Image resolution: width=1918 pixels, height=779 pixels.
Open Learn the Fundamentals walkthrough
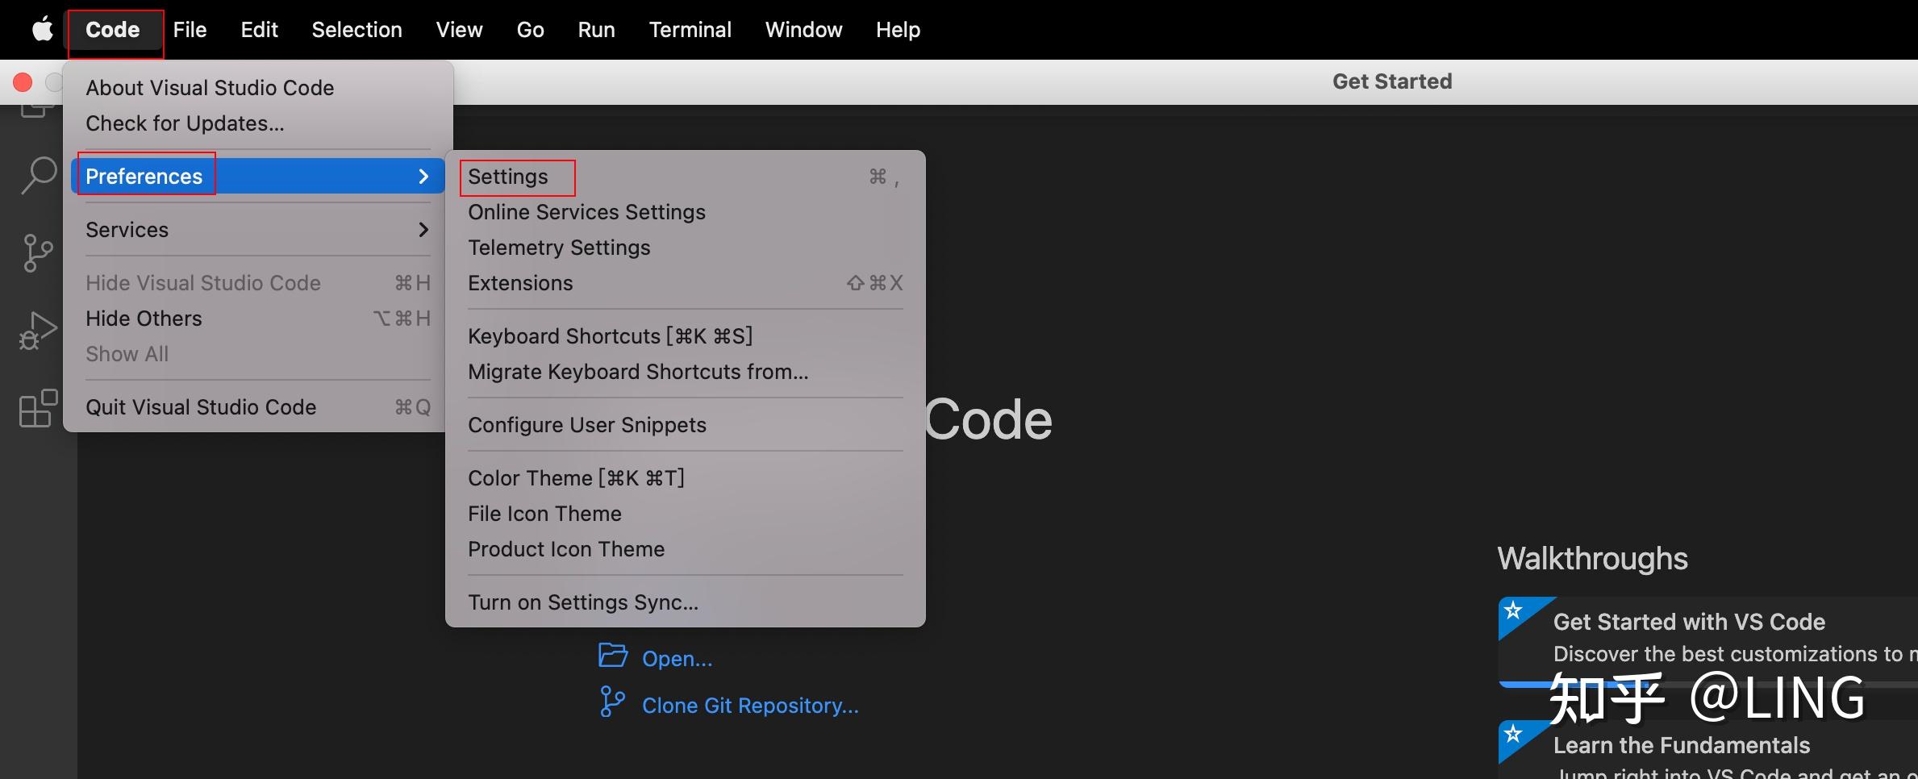click(1707, 749)
